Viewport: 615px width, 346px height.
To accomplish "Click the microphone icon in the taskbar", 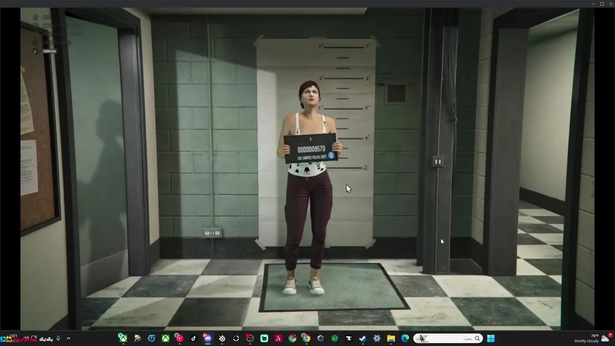I will (58, 339).
